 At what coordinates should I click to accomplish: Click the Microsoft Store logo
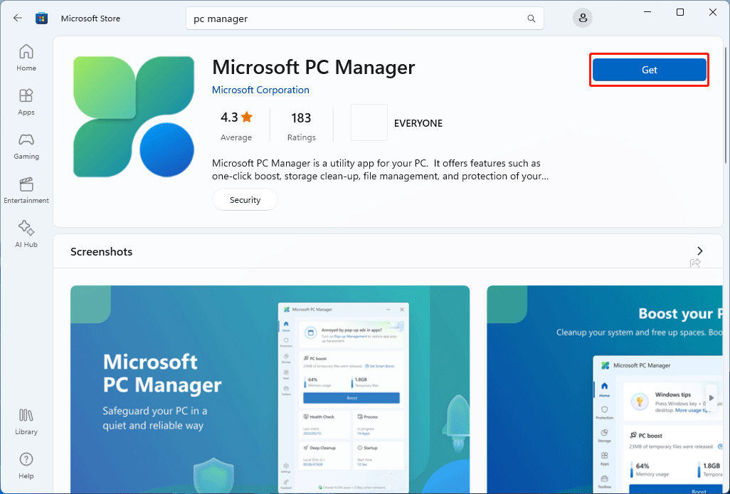click(41, 18)
